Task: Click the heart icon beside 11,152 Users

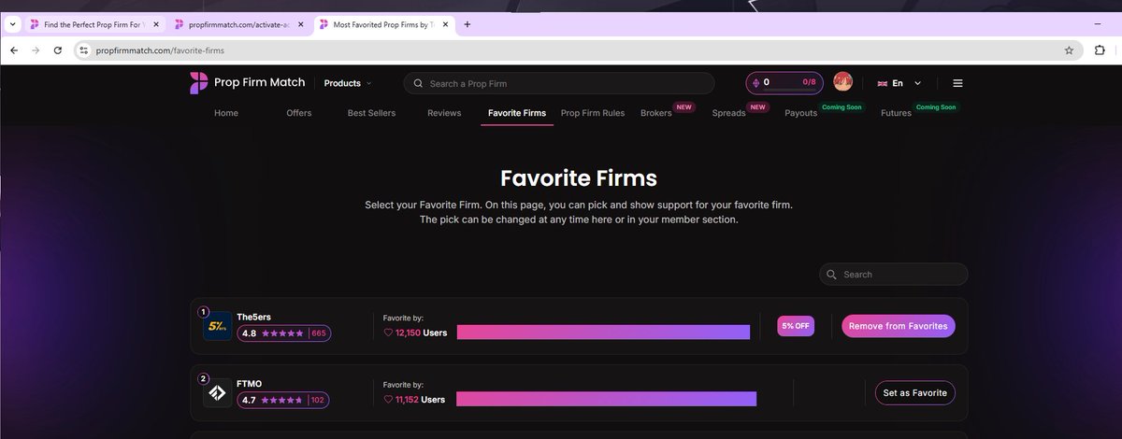Action: [x=388, y=399]
